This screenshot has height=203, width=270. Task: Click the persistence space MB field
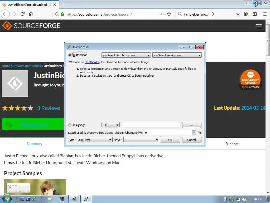pos(168,133)
